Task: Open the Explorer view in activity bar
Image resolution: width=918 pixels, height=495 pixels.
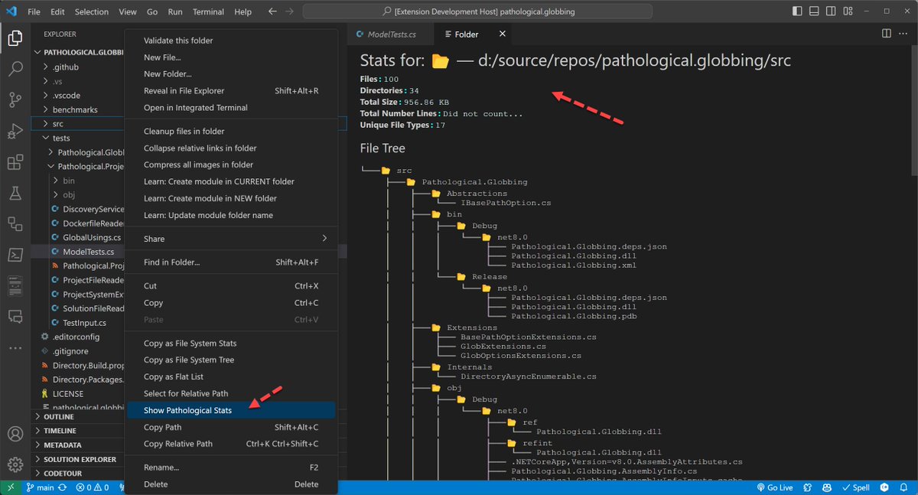Action: [15, 38]
